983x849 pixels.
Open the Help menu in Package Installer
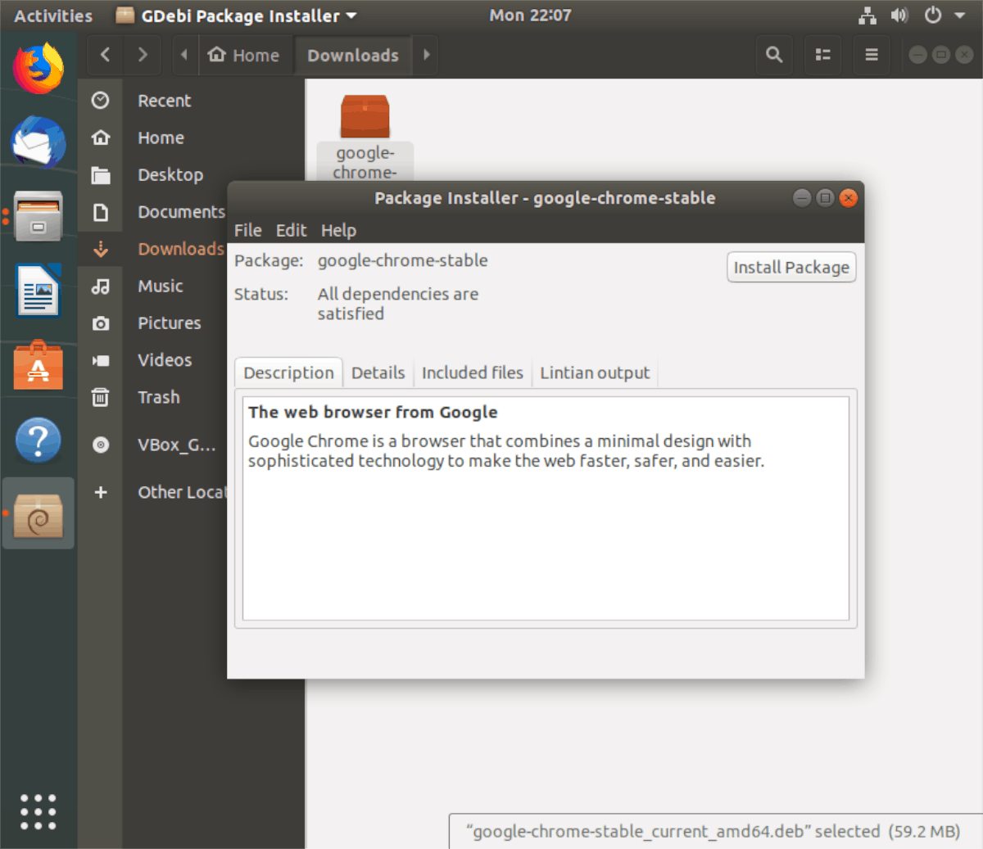[x=338, y=231]
